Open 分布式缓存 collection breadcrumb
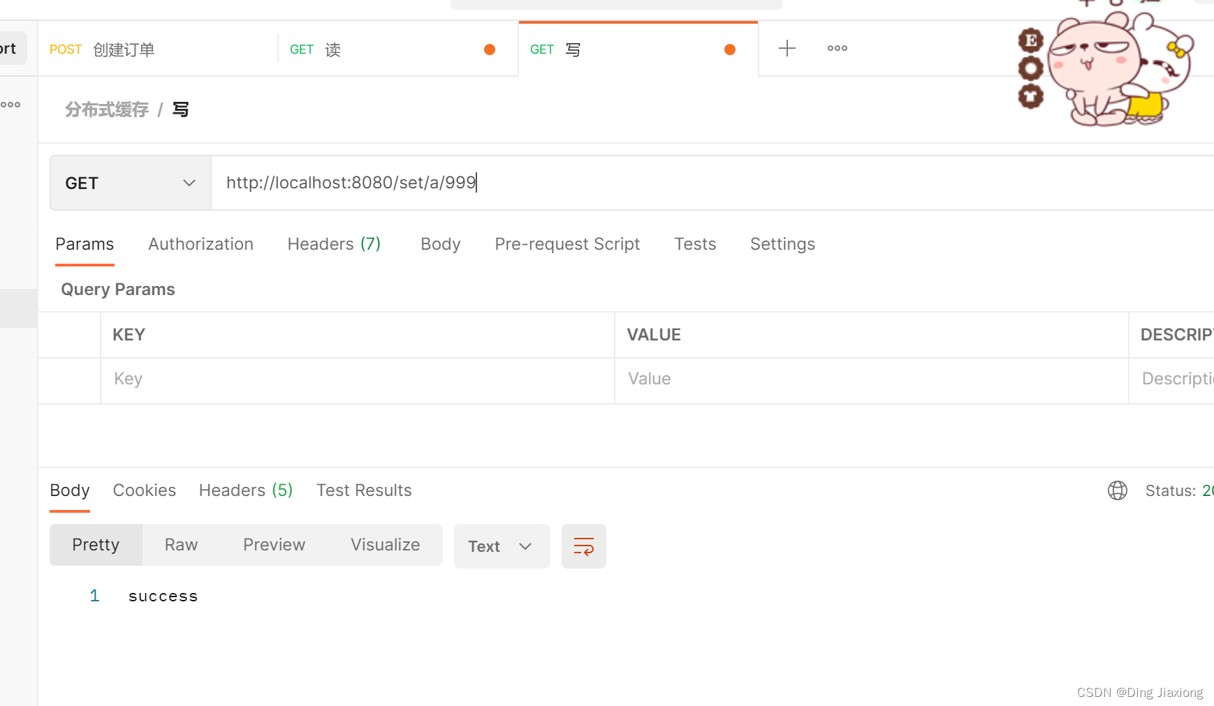This screenshot has width=1214, height=706. click(107, 110)
